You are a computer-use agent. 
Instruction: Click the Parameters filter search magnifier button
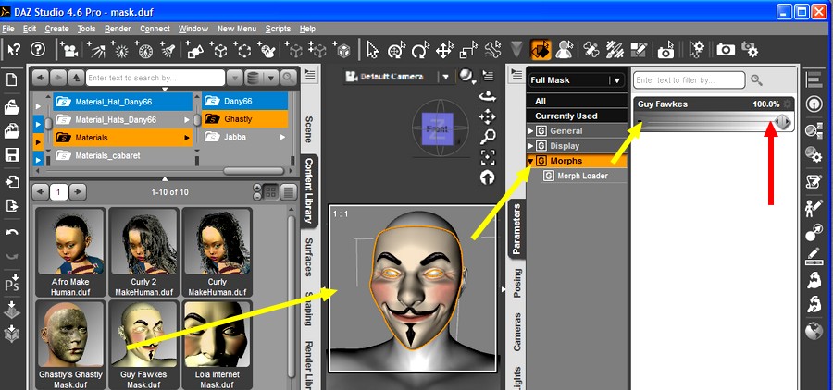pos(756,80)
